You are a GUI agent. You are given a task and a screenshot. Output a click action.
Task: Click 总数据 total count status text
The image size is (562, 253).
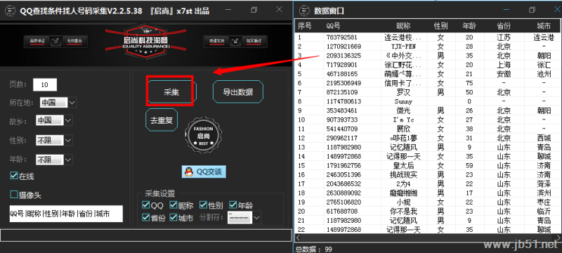click(313, 249)
